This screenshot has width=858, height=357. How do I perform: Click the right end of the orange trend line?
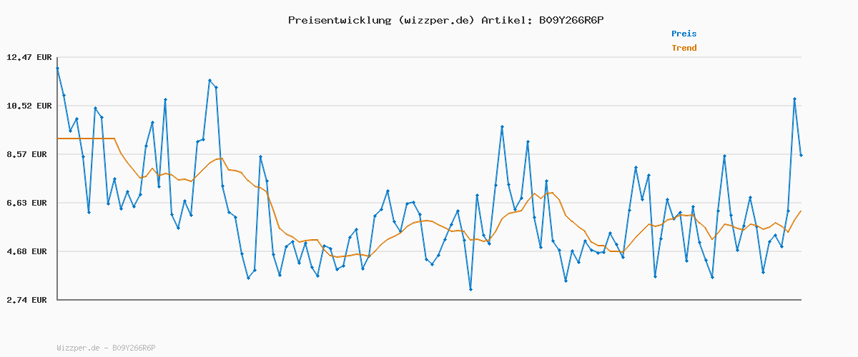(x=801, y=211)
